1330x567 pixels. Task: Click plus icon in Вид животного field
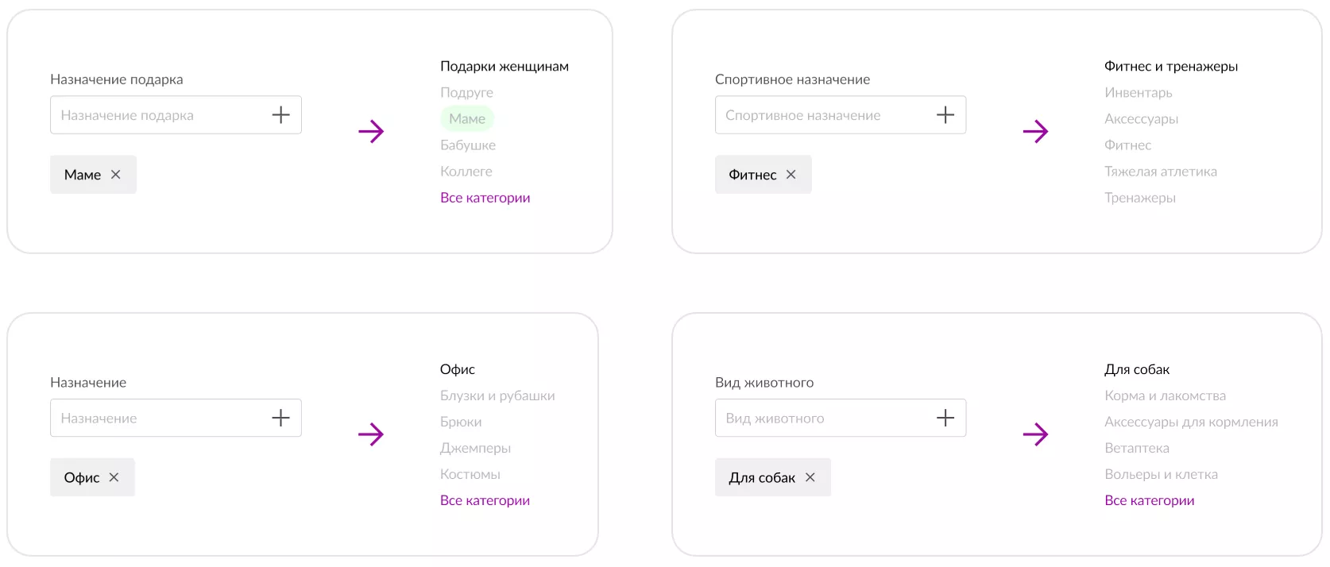(945, 418)
